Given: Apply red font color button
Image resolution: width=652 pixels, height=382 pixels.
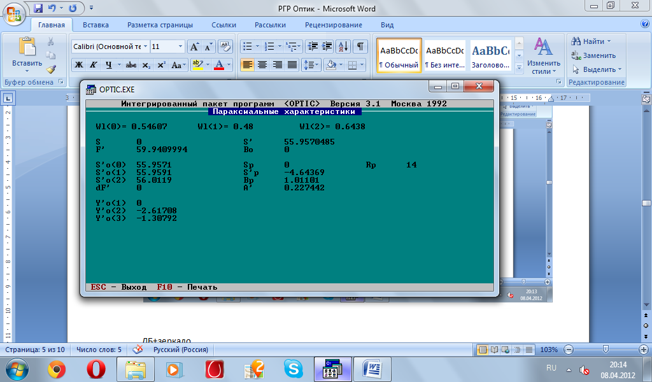Looking at the screenshot, I should (x=219, y=65).
